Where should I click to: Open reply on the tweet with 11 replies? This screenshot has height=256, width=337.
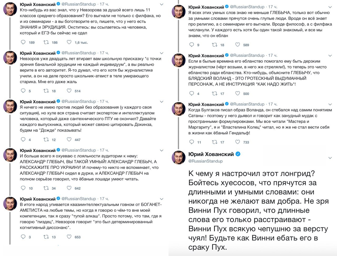point(192,142)
